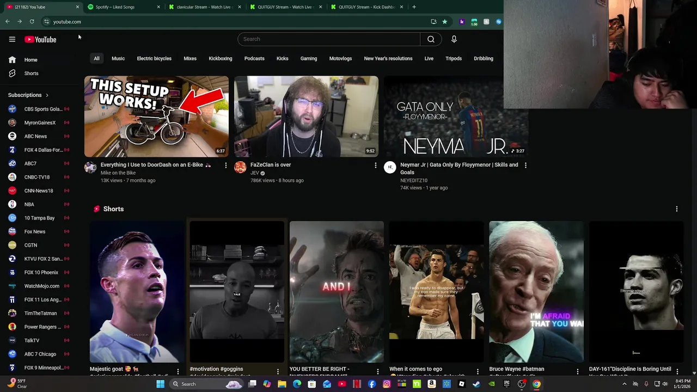This screenshot has height=392, width=697.
Task: Start voice search with microphone icon
Action: pyautogui.click(x=454, y=39)
